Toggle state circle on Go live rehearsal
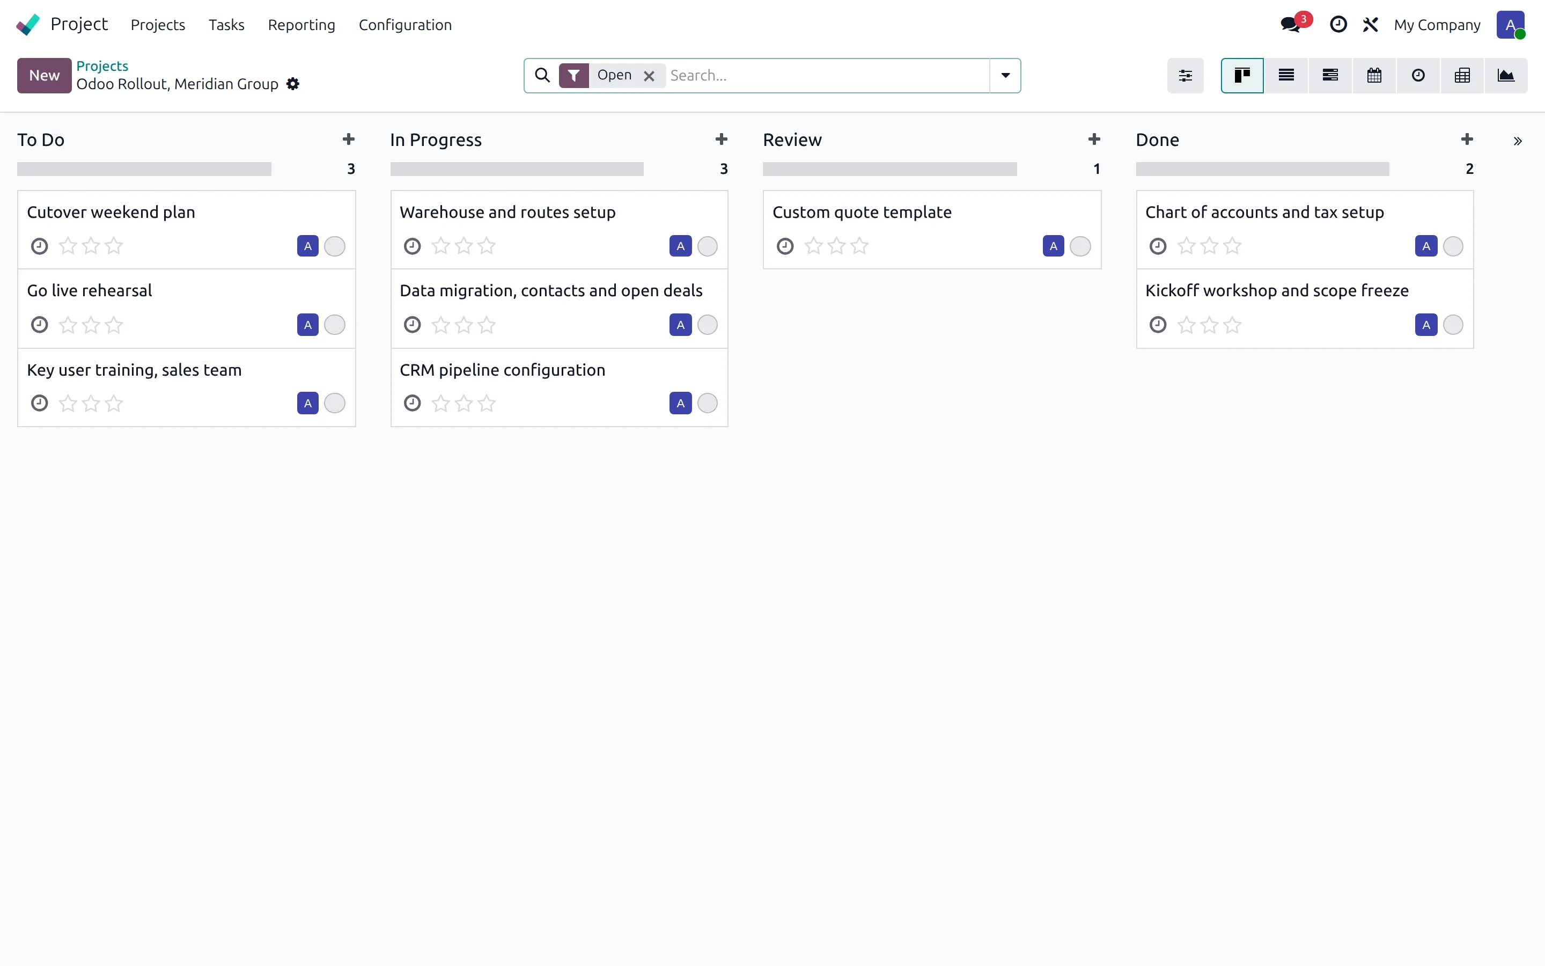This screenshot has height=966, width=1545. tap(335, 325)
